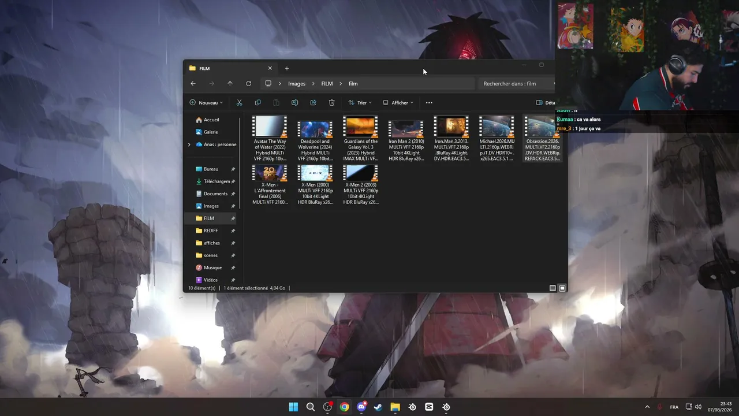Screen dimensions: 739x416
Task: Select the X-Men L'Affrontement final file
Action: pos(270,185)
